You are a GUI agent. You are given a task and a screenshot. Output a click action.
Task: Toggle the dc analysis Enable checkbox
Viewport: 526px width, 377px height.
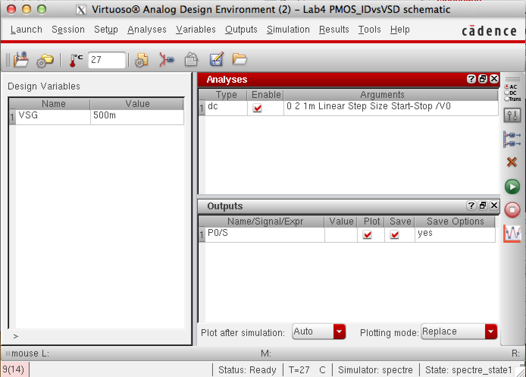258,108
